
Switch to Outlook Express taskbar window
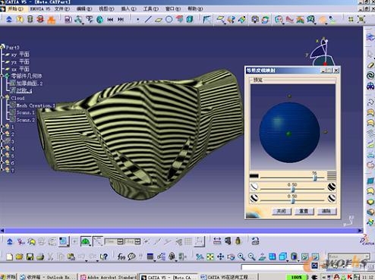pos(48,277)
